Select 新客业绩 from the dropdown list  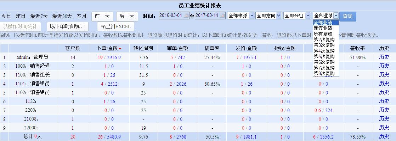tap(323, 28)
